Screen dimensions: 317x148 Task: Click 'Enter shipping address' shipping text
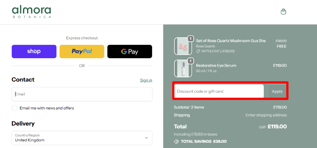pyautogui.click(x=266, y=115)
